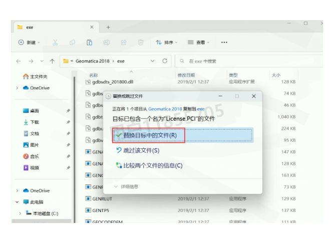Open Downloads (下载) in sidebar

point(31,122)
